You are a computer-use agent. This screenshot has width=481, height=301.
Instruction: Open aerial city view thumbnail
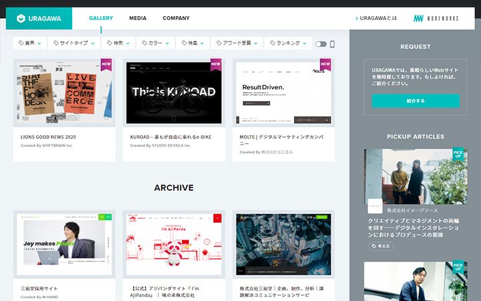pyautogui.click(x=283, y=244)
